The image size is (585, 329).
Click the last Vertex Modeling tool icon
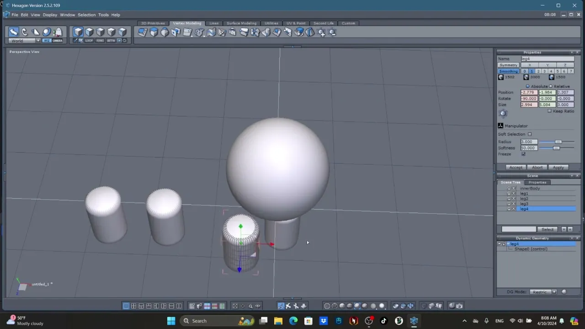332,32
